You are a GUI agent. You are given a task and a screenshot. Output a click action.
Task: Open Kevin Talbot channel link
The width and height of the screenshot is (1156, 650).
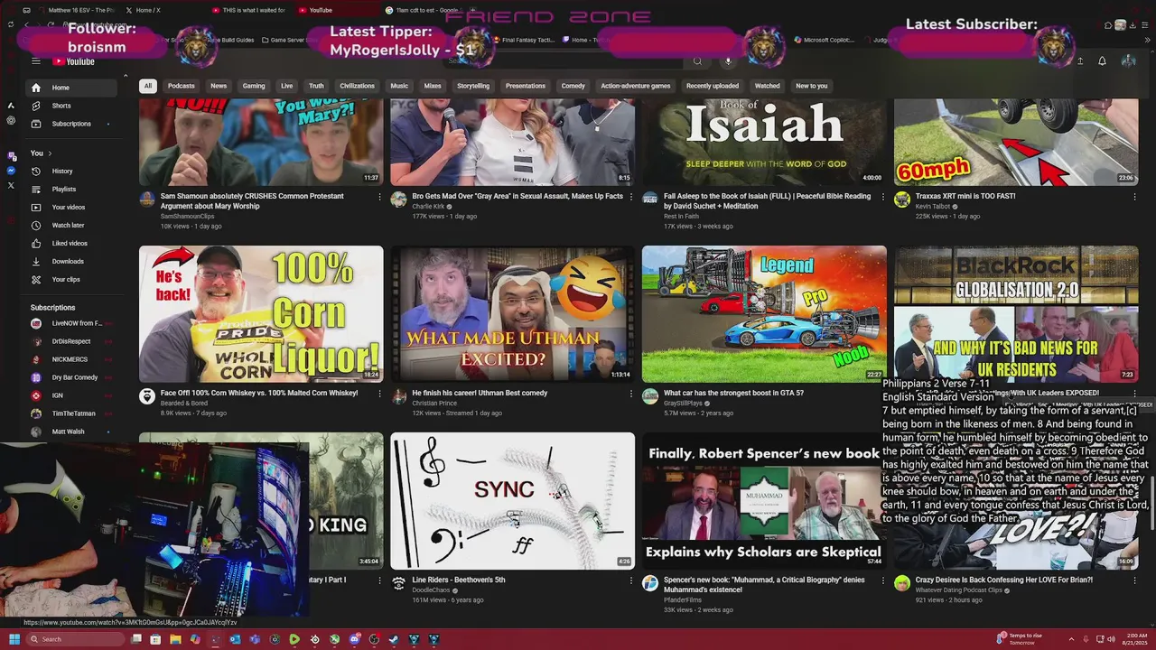click(933, 207)
